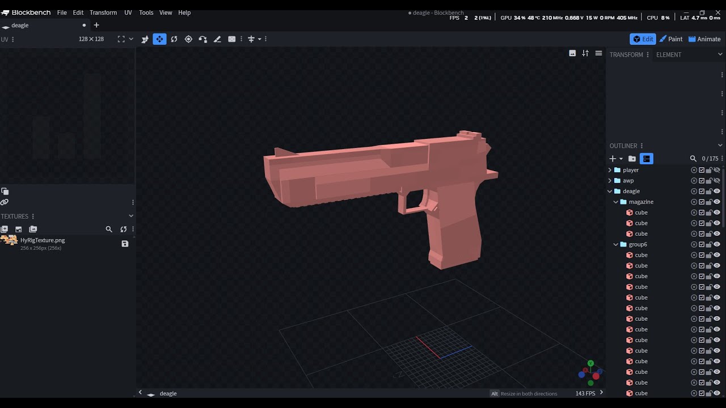The image size is (726, 408).
Task: Click the Edit mode button
Action: [x=643, y=39]
